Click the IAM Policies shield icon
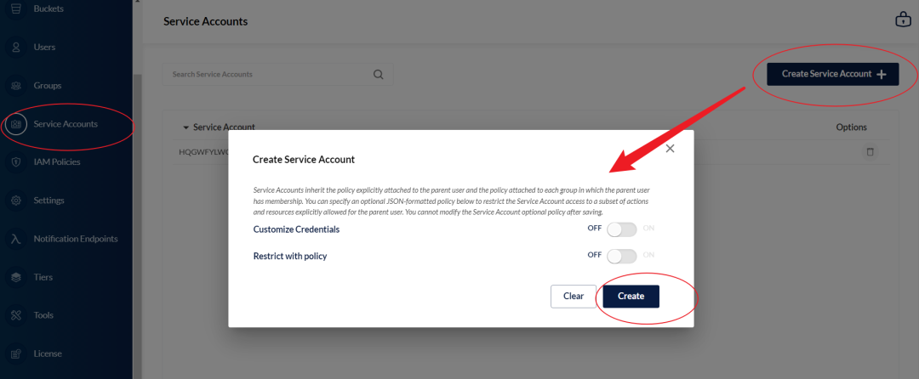The image size is (919, 379). [16, 162]
